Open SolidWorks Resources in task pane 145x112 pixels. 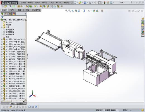tap(143, 18)
